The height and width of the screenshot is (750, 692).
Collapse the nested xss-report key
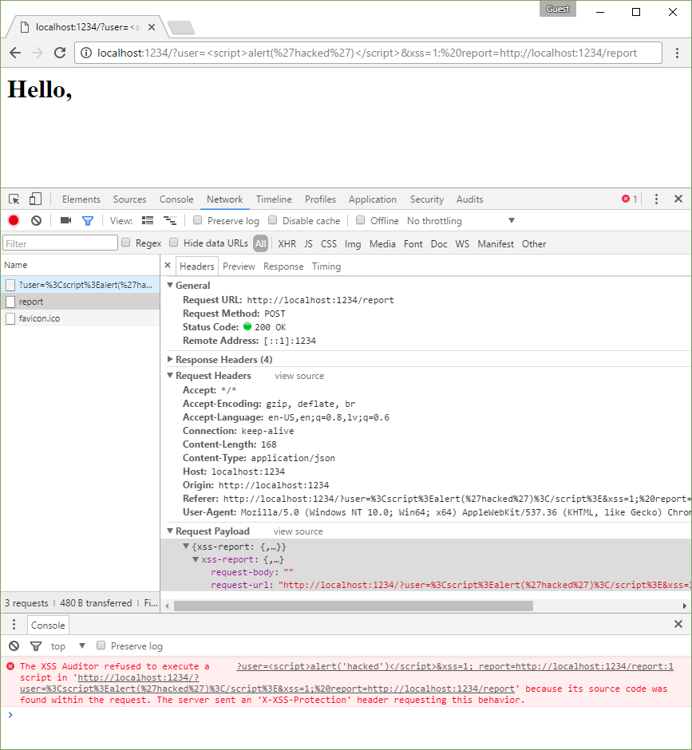click(196, 559)
